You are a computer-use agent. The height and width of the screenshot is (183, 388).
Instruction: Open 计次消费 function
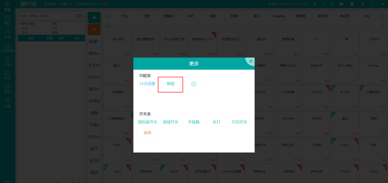click(147, 84)
